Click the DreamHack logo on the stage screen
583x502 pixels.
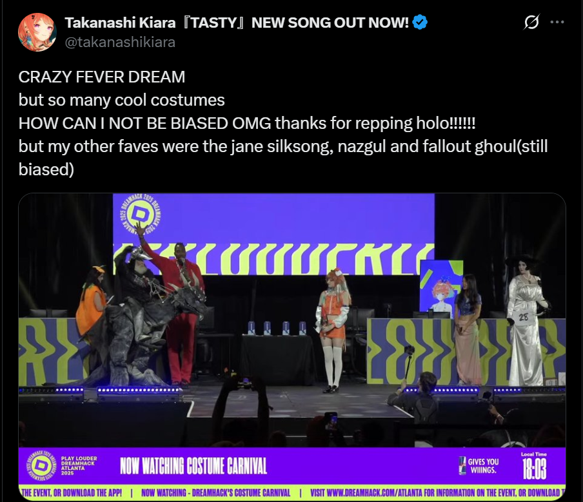[141, 215]
